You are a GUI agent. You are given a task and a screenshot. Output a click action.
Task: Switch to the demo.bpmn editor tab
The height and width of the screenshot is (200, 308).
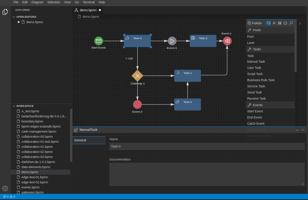88,10
